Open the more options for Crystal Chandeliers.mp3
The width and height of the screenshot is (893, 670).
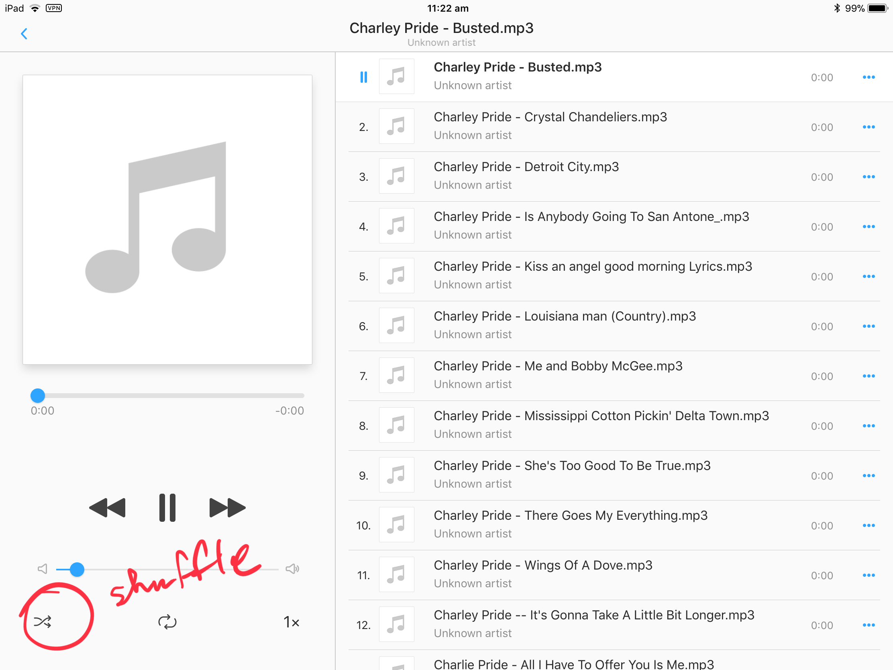click(869, 127)
